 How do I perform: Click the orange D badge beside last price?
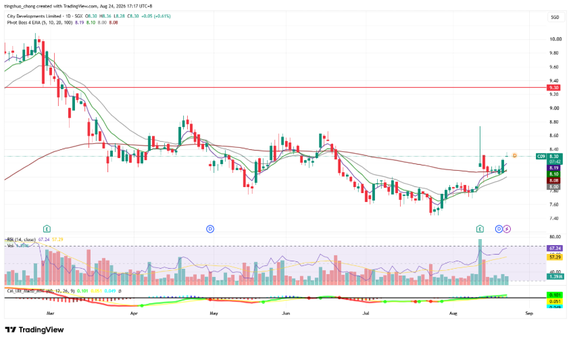pyautogui.click(x=515, y=156)
